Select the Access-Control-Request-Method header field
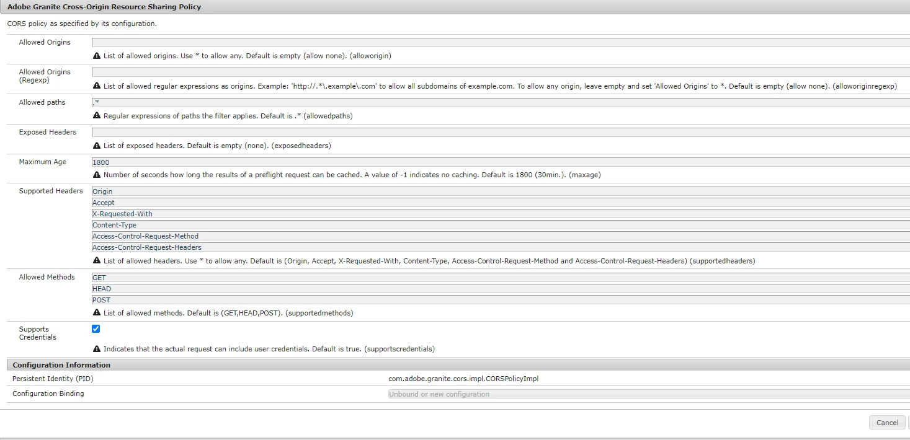This screenshot has width=910, height=440. click(501, 236)
